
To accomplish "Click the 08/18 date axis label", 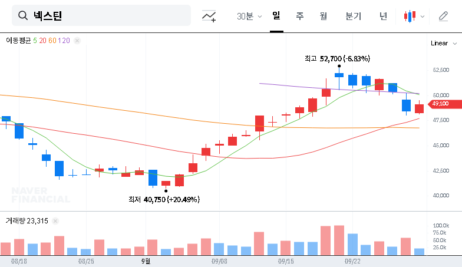I will [x=19, y=262].
